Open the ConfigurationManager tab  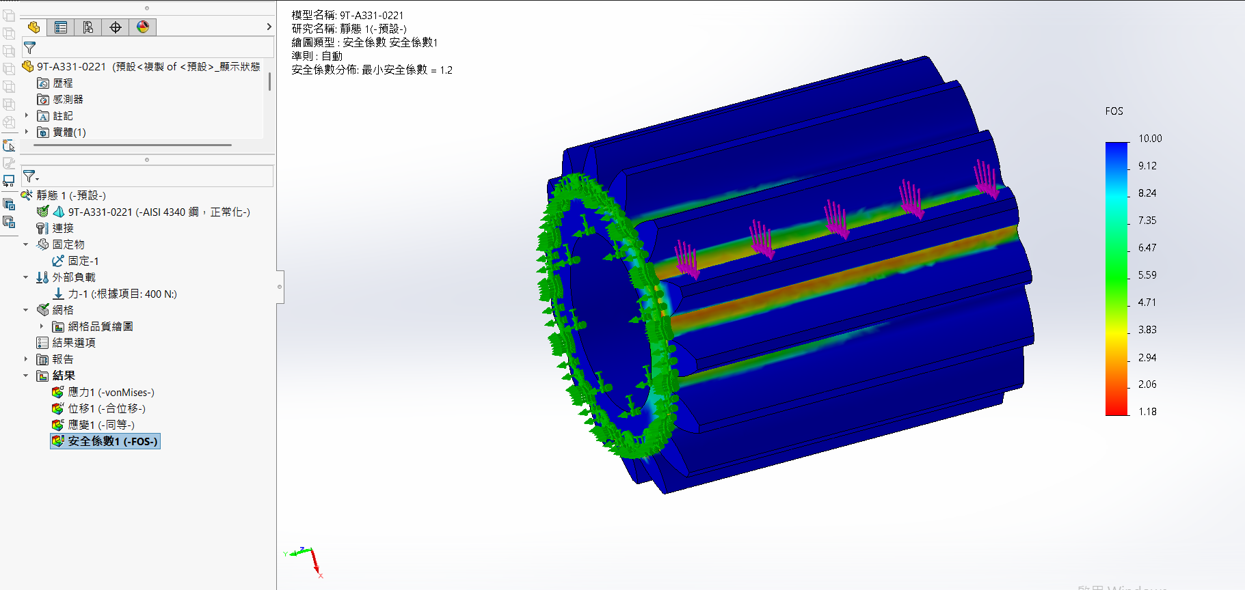(x=88, y=27)
